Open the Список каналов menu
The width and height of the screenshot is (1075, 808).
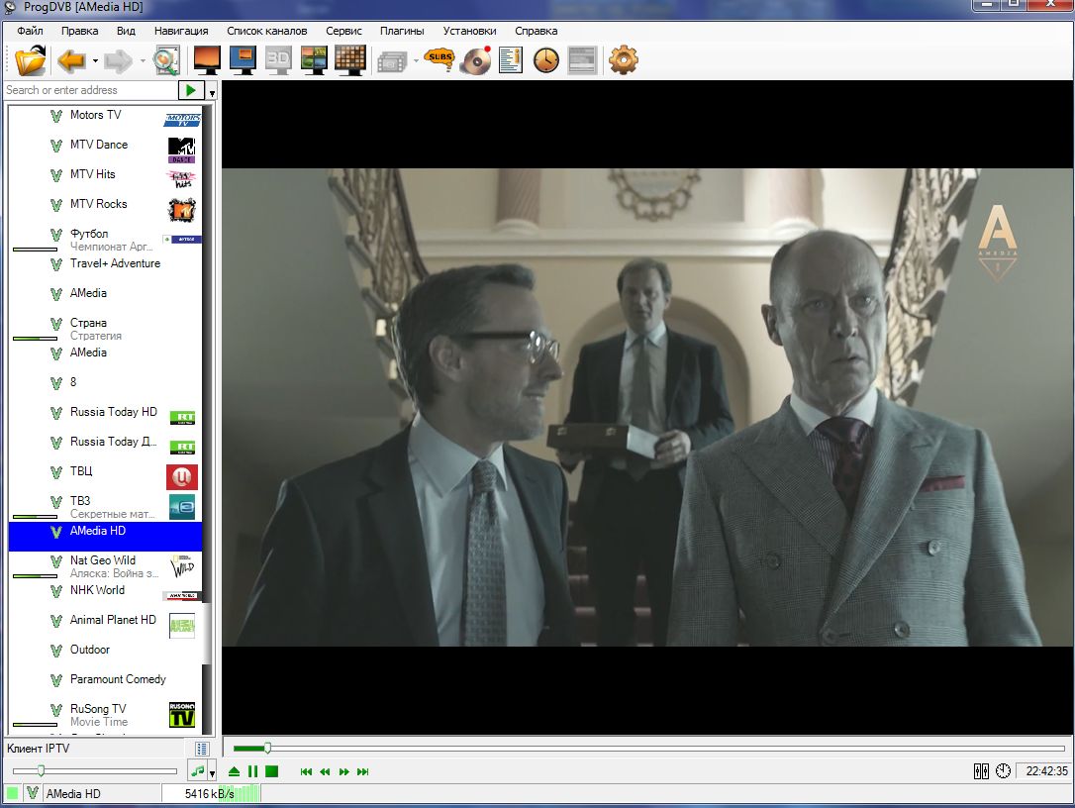pos(266,31)
